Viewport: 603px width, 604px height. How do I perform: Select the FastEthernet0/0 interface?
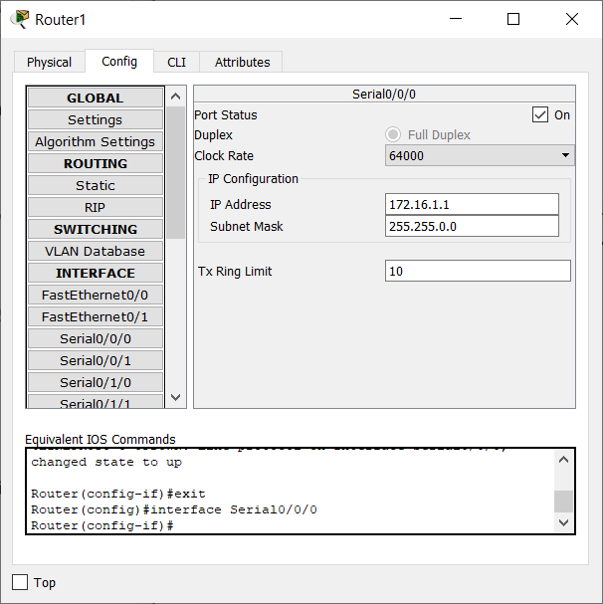tap(96, 295)
